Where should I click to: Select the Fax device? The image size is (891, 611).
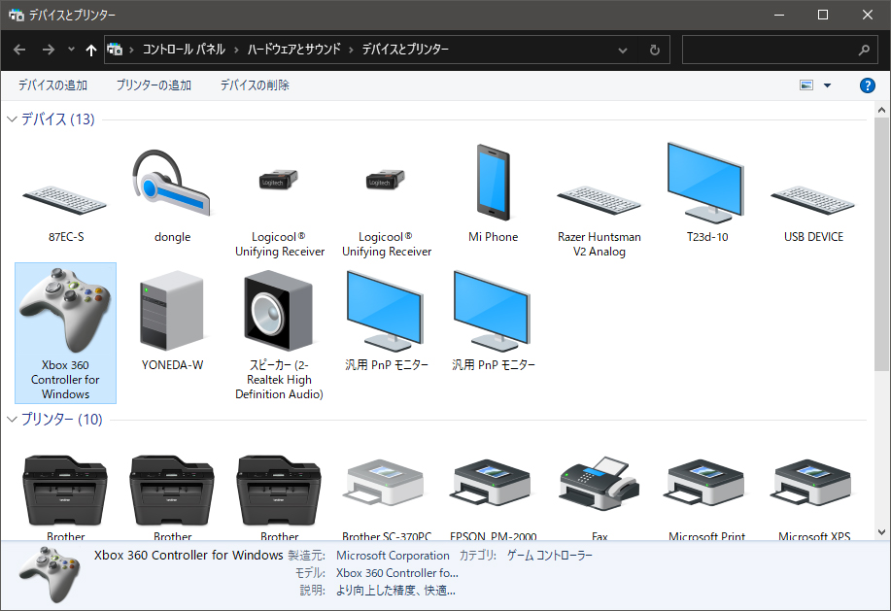(600, 497)
